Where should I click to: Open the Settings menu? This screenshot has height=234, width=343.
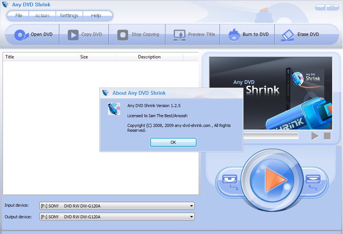pyautogui.click(x=69, y=16)
